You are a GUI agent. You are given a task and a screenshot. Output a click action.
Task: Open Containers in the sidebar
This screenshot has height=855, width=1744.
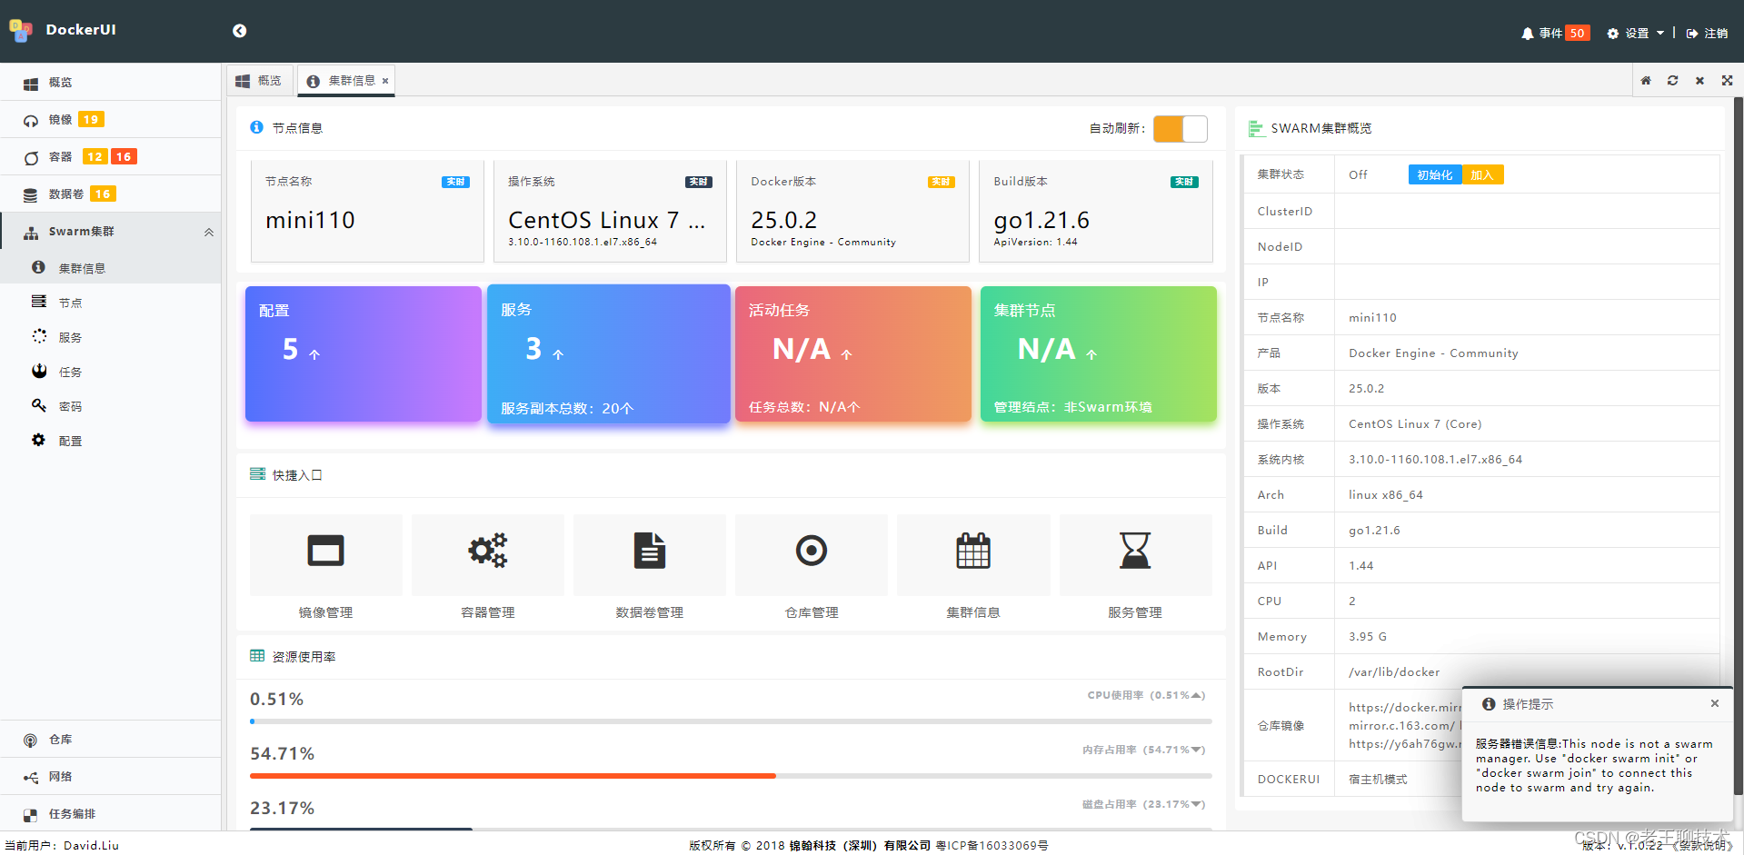110,157
